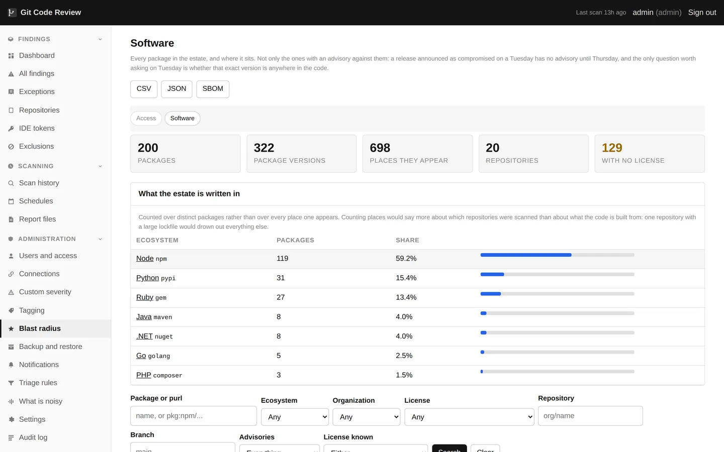This screenshot has height=452, width=724.
Task: Focus the Repository org/name field
Action: (x=590, y=416)
